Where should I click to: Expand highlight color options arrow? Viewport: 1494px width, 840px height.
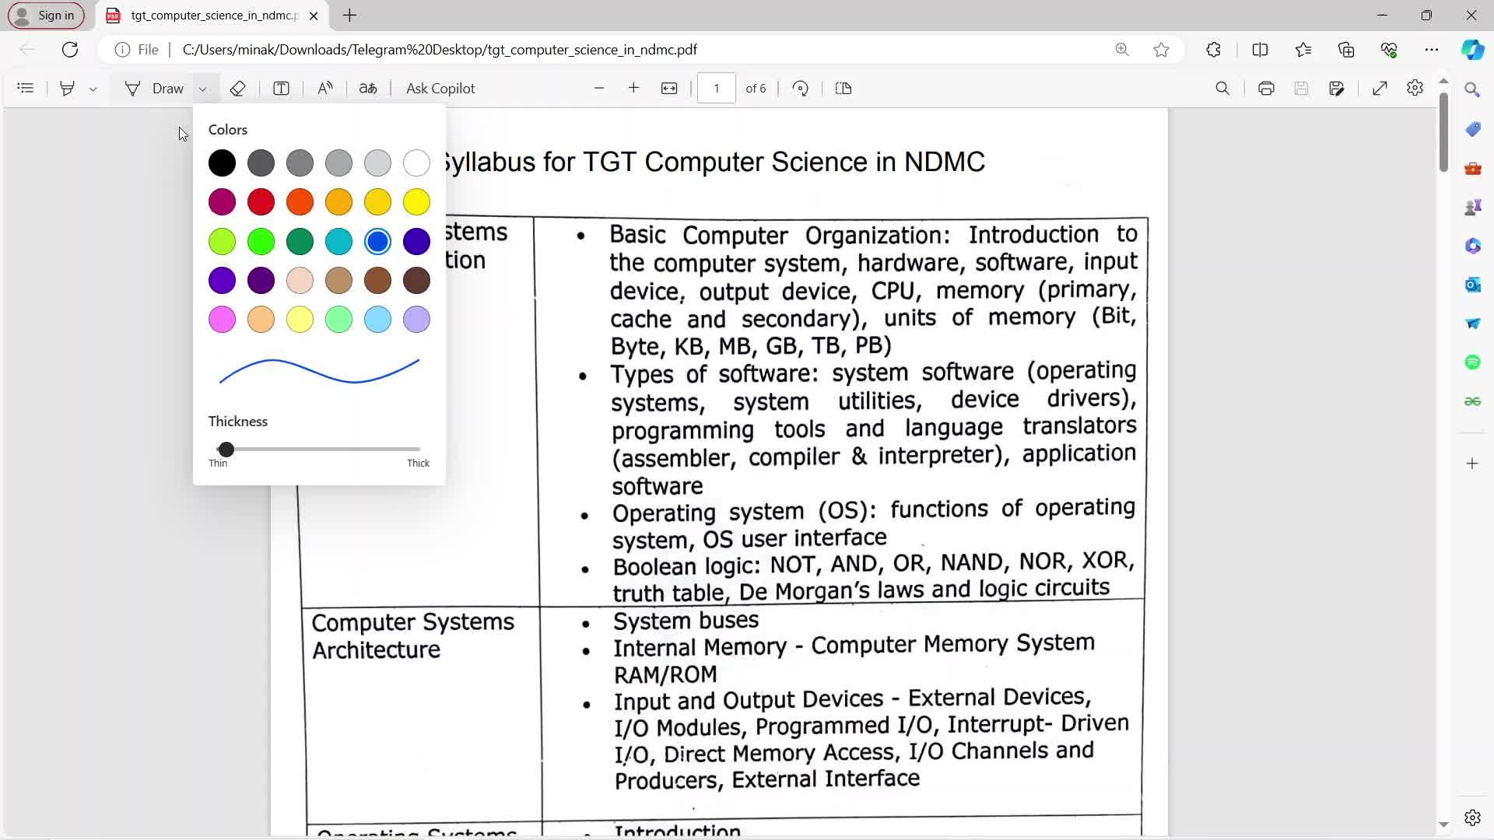[93, 89]
